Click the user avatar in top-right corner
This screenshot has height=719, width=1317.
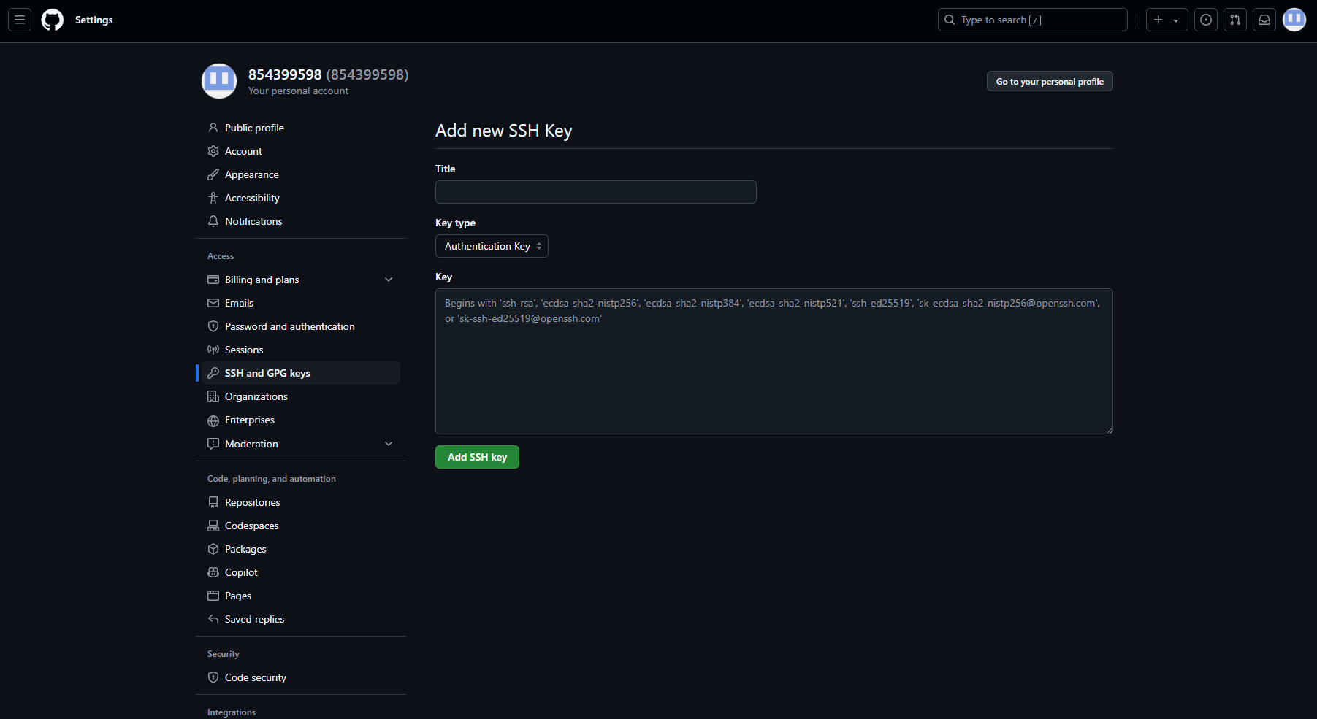1294,20
